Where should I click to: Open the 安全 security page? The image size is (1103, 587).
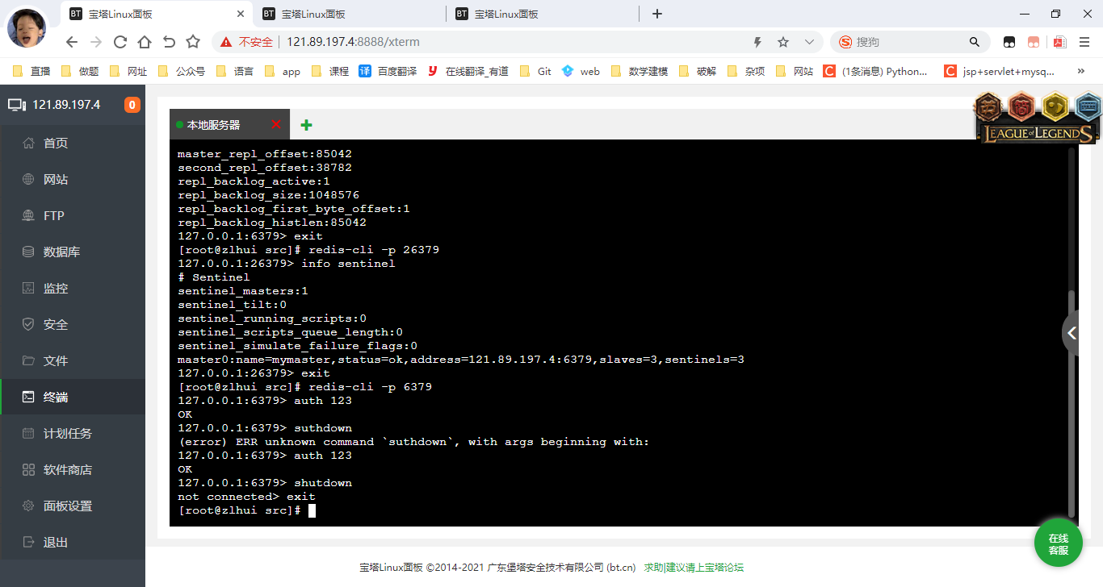point(55,325)
